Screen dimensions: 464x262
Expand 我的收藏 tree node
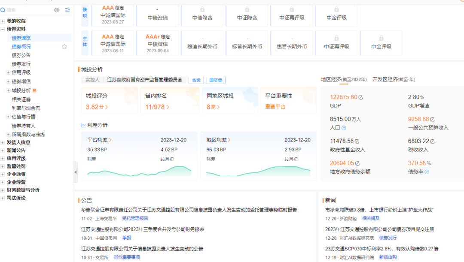click(x=3, y=21)
